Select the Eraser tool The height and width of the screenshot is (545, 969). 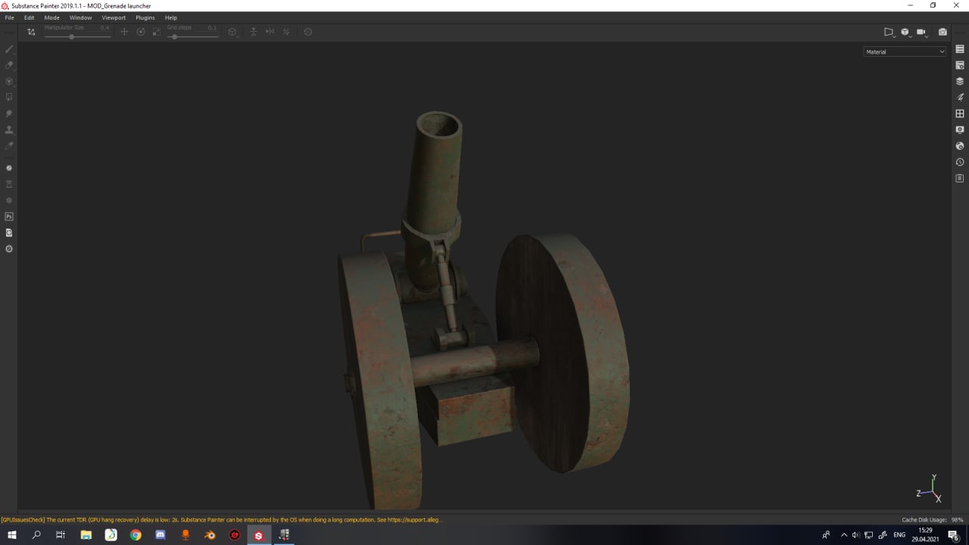[9, 65]
